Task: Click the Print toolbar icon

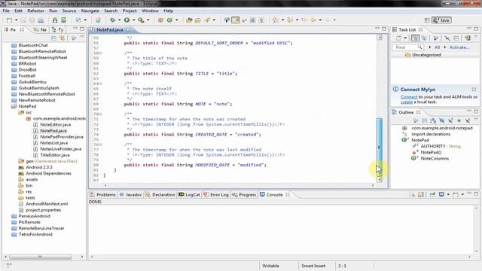Action: click(41, 20)
